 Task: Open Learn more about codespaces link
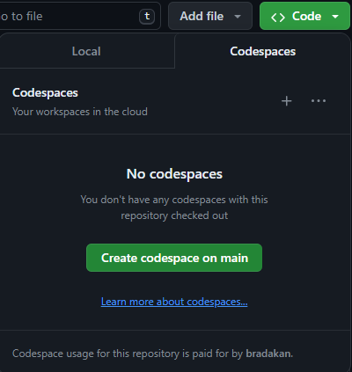[x=174, y=302]
